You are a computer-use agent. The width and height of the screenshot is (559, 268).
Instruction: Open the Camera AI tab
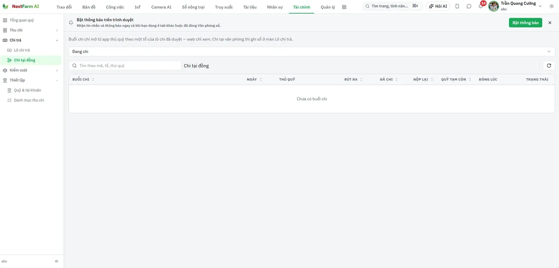(x=161, y=7)
